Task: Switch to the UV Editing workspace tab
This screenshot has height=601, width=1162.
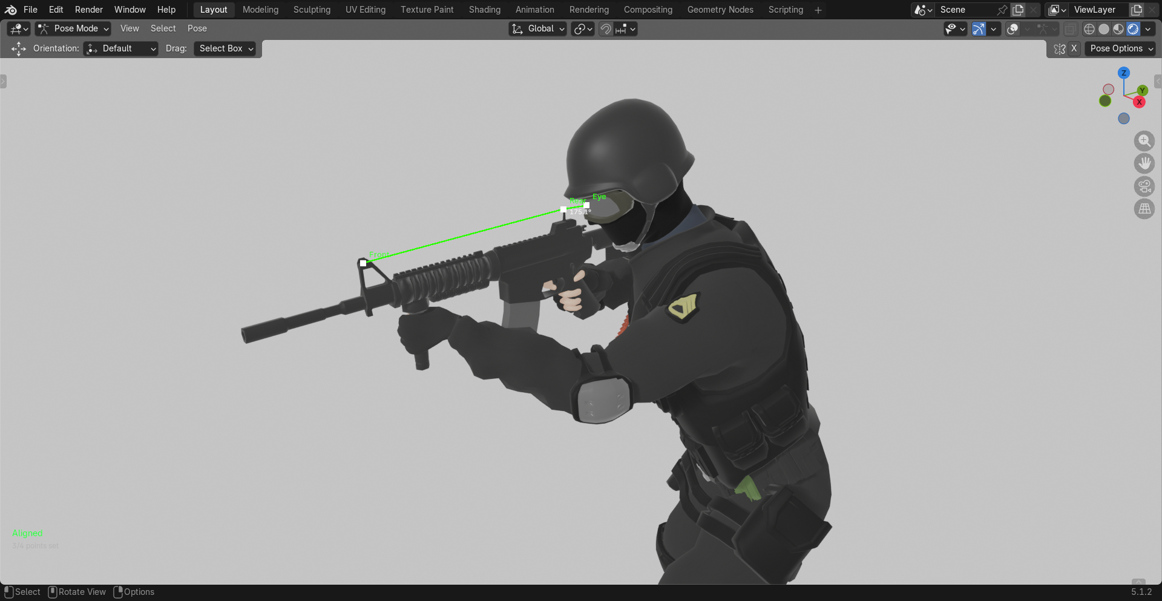Action: [x=365, y=10]
